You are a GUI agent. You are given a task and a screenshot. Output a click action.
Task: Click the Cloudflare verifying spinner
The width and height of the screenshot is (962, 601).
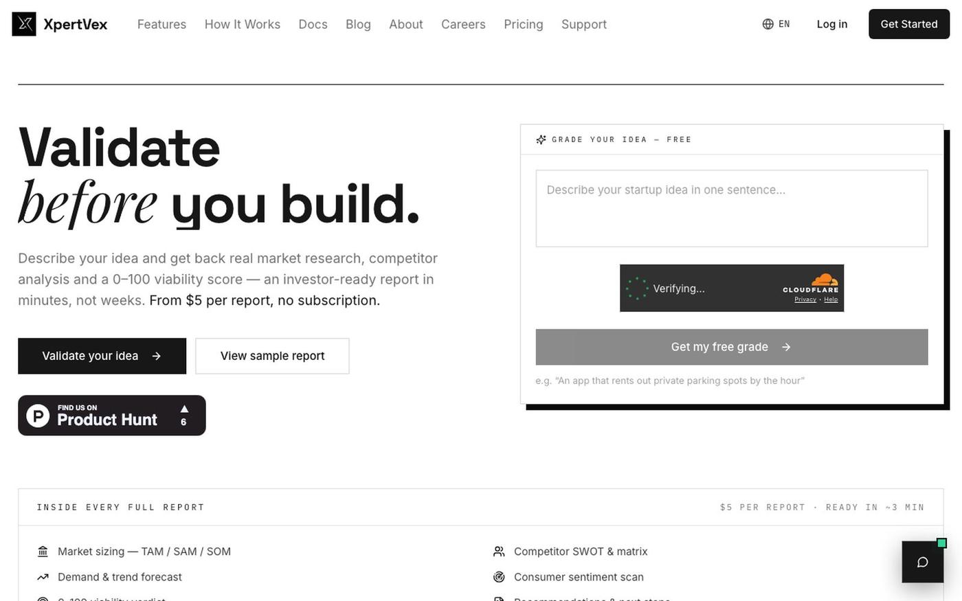point(637,288)
